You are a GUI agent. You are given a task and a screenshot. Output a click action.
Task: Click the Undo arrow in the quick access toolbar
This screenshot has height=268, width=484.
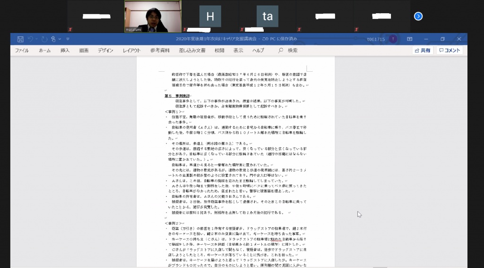pyautogui.click(x=30, y=39)
